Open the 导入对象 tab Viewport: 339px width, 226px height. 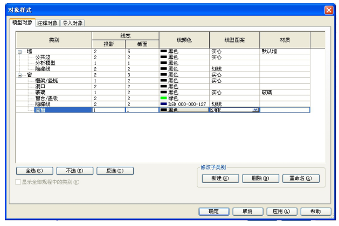click(72, 23)
